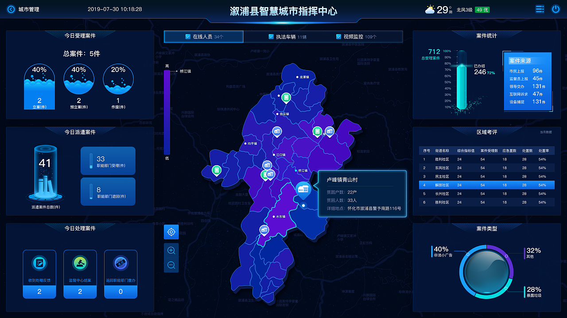Select the 解放社区 row in 区域考评
This screenshot has width=567, height=318.
(486, 185)
